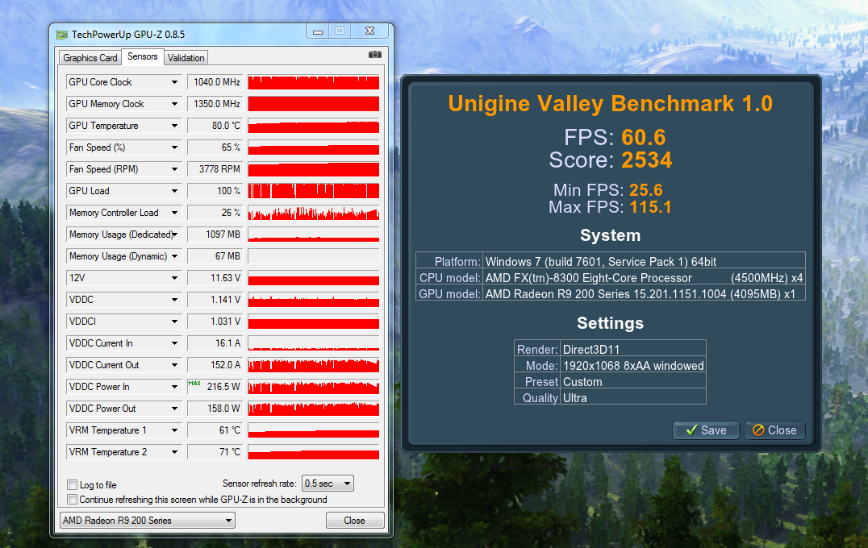Click the Quality Ultra setting row

click(610, 397)
